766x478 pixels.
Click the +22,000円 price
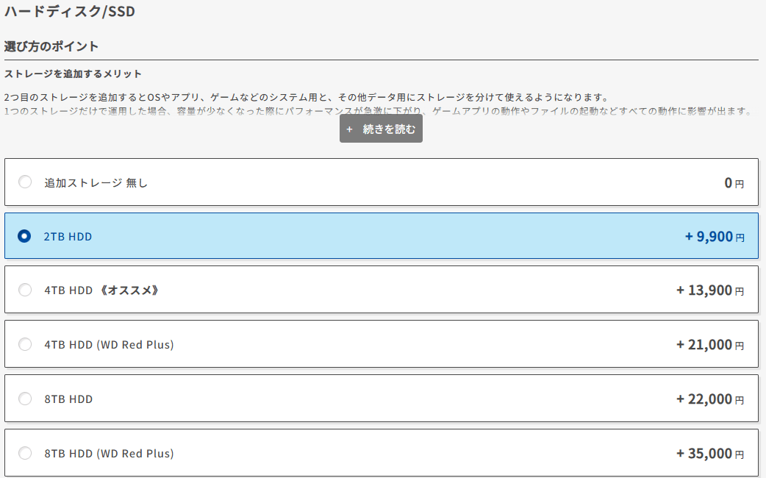point(709,399)
